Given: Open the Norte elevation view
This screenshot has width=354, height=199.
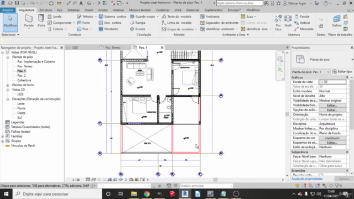Looking at the screenshot, I should (21, 108).
